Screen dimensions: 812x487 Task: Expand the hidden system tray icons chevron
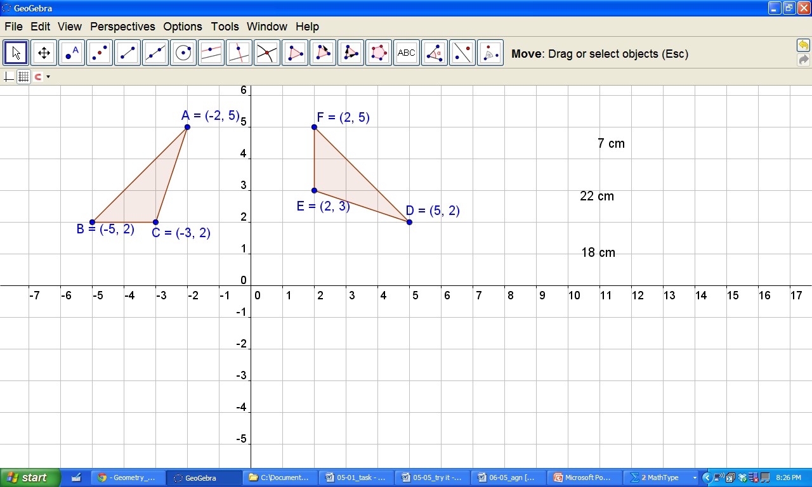(x=707, y=477)
